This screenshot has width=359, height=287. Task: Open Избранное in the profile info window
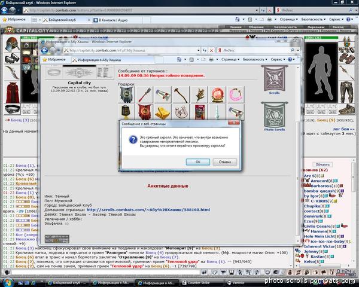(x=54, y=60)
